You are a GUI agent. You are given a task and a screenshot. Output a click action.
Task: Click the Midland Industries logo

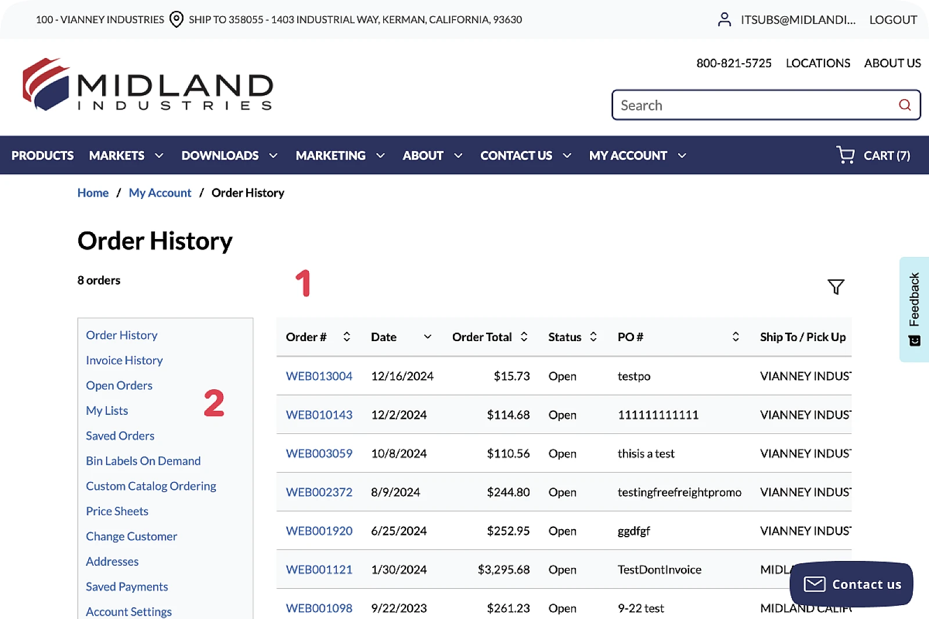[x=147, y=85]
